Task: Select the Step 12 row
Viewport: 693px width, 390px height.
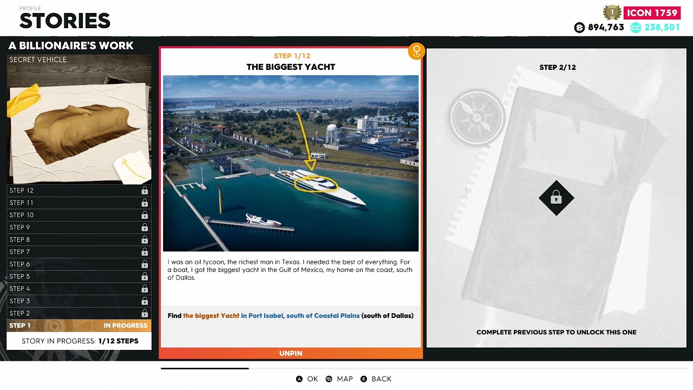Action: point(79,191)
